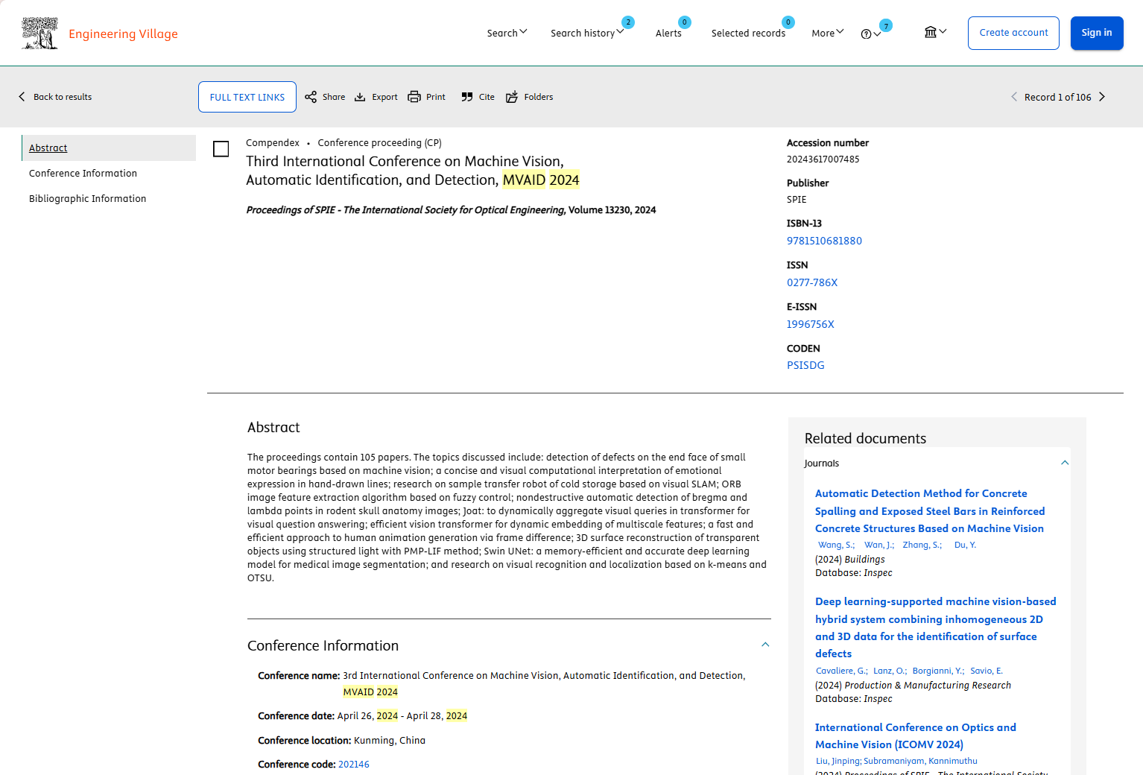Click author link Liu, Jinping
This screenshot has height=775, width=1143.
[838, 761]
